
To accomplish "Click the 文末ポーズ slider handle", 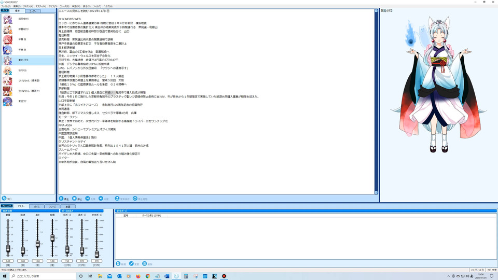I will tap(96, 254).
